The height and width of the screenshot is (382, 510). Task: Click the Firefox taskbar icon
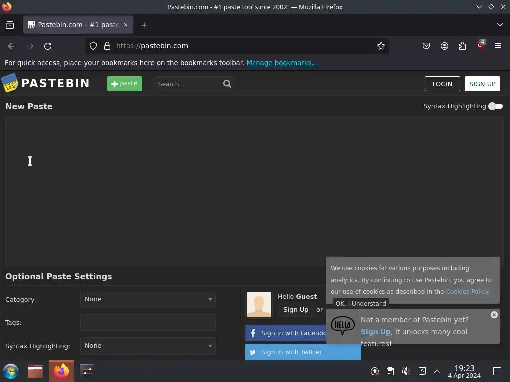[61, 371]
